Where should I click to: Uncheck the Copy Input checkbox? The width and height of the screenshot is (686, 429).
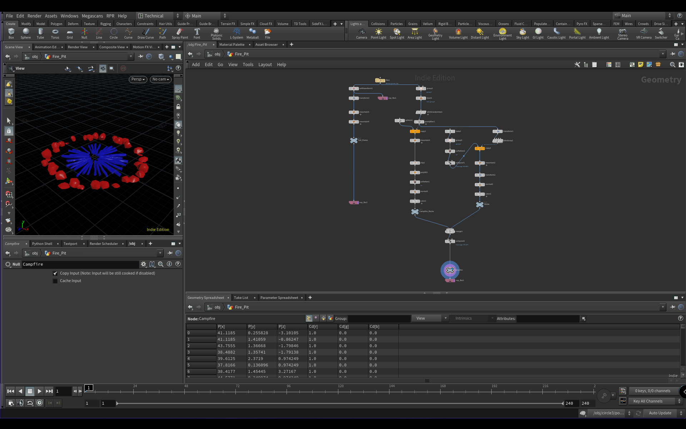(x=55, y=273)
